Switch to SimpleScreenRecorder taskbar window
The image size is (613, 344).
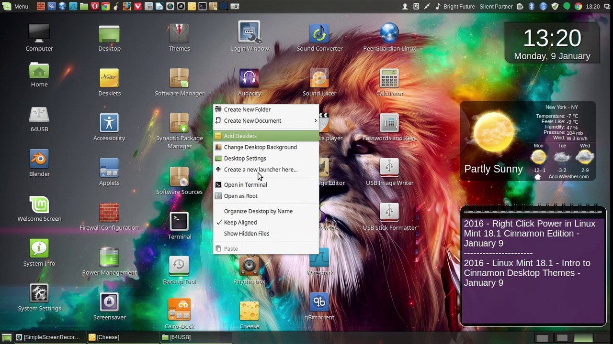47,337
